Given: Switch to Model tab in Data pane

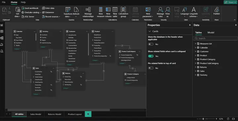Looking at the screenshot, I should [x=211, y=33].
